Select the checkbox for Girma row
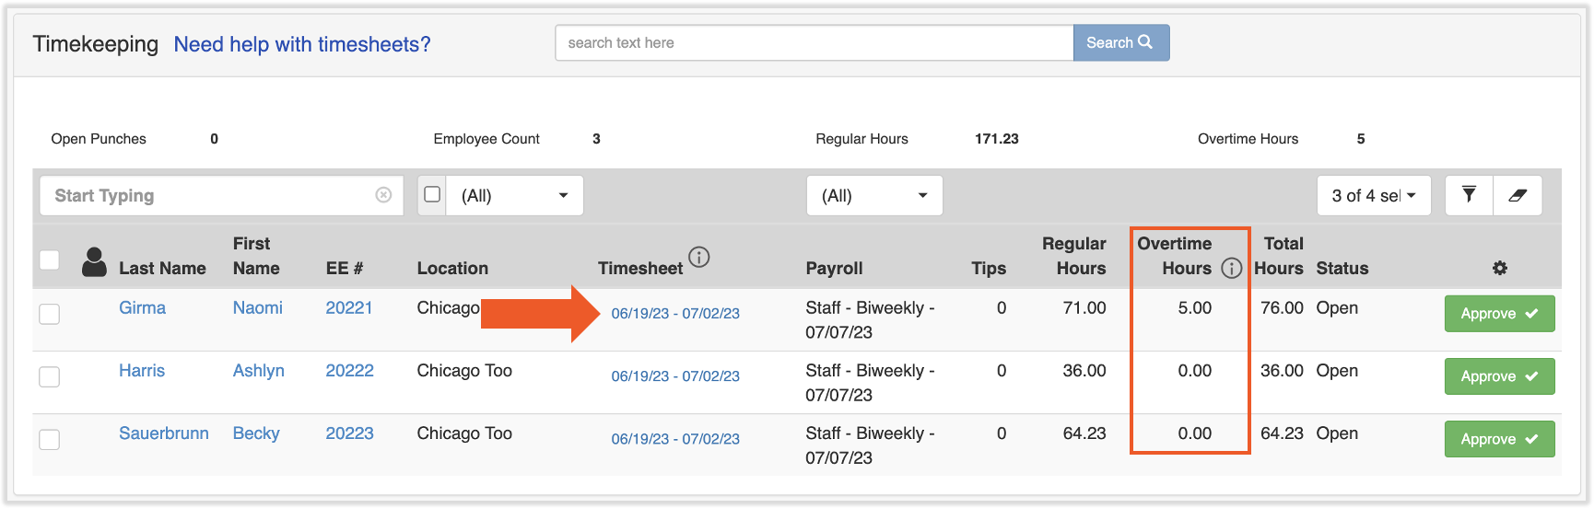The width and height of the screenshot is (1594, 508). [50, 314]
